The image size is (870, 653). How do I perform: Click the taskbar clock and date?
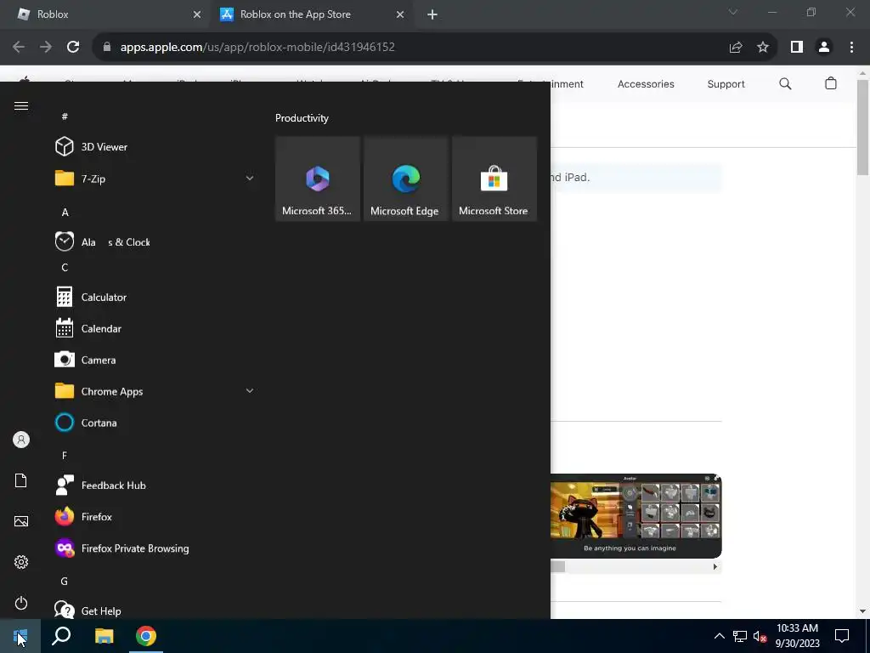[x=797, y=636]
